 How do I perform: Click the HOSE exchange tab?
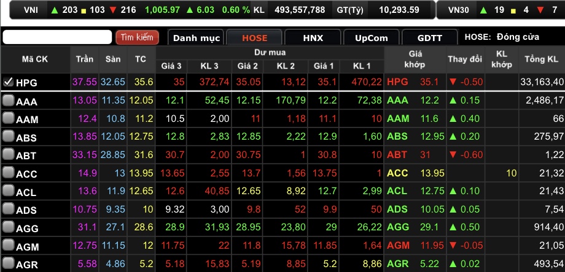pyautogui.click(x=254, y=38)
